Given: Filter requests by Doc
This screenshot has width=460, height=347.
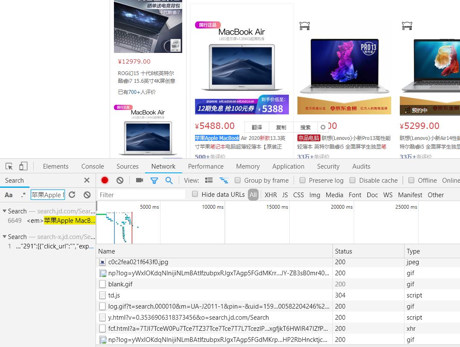Looking at the screenshot, I should (372, 195).
